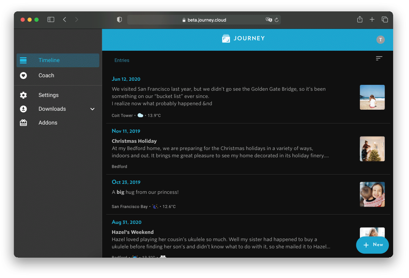Open the Addons page

tap(58, 123)
